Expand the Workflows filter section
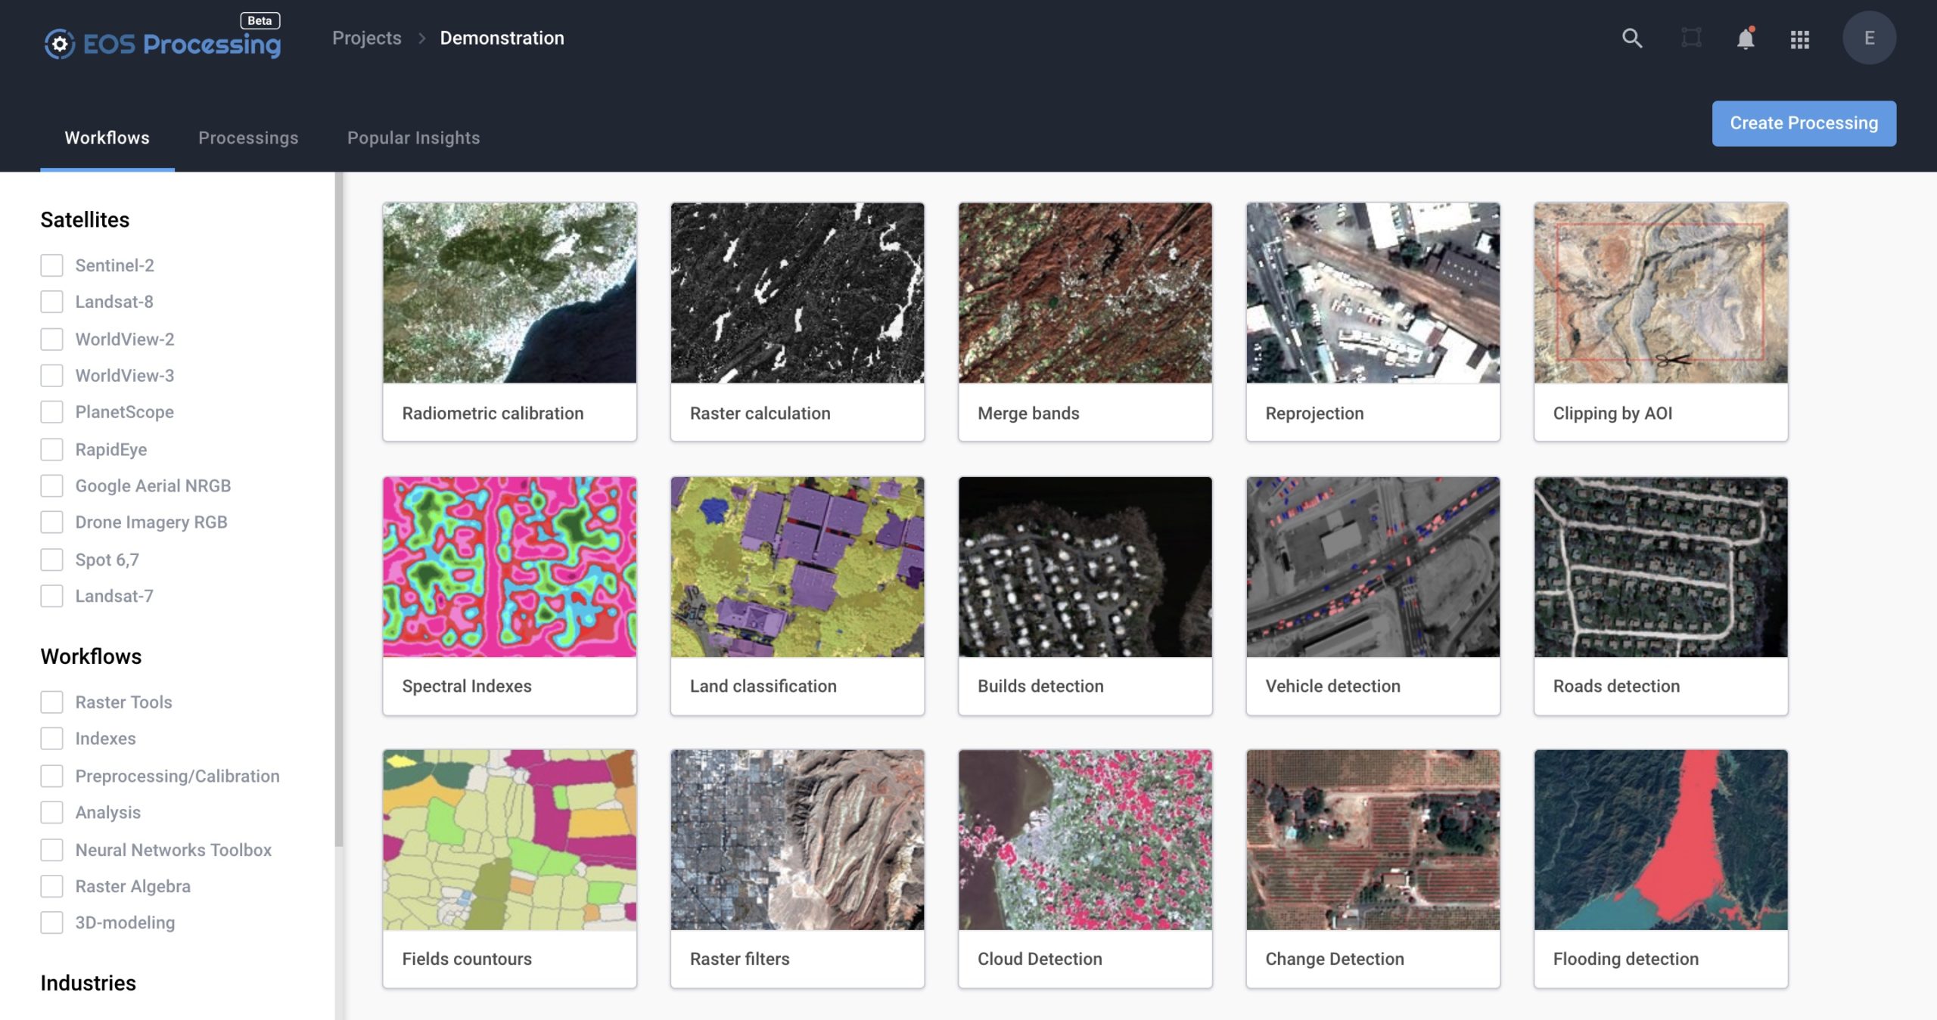The width and height of the screenshot is (1937, 1020). (x=90, y=656)
